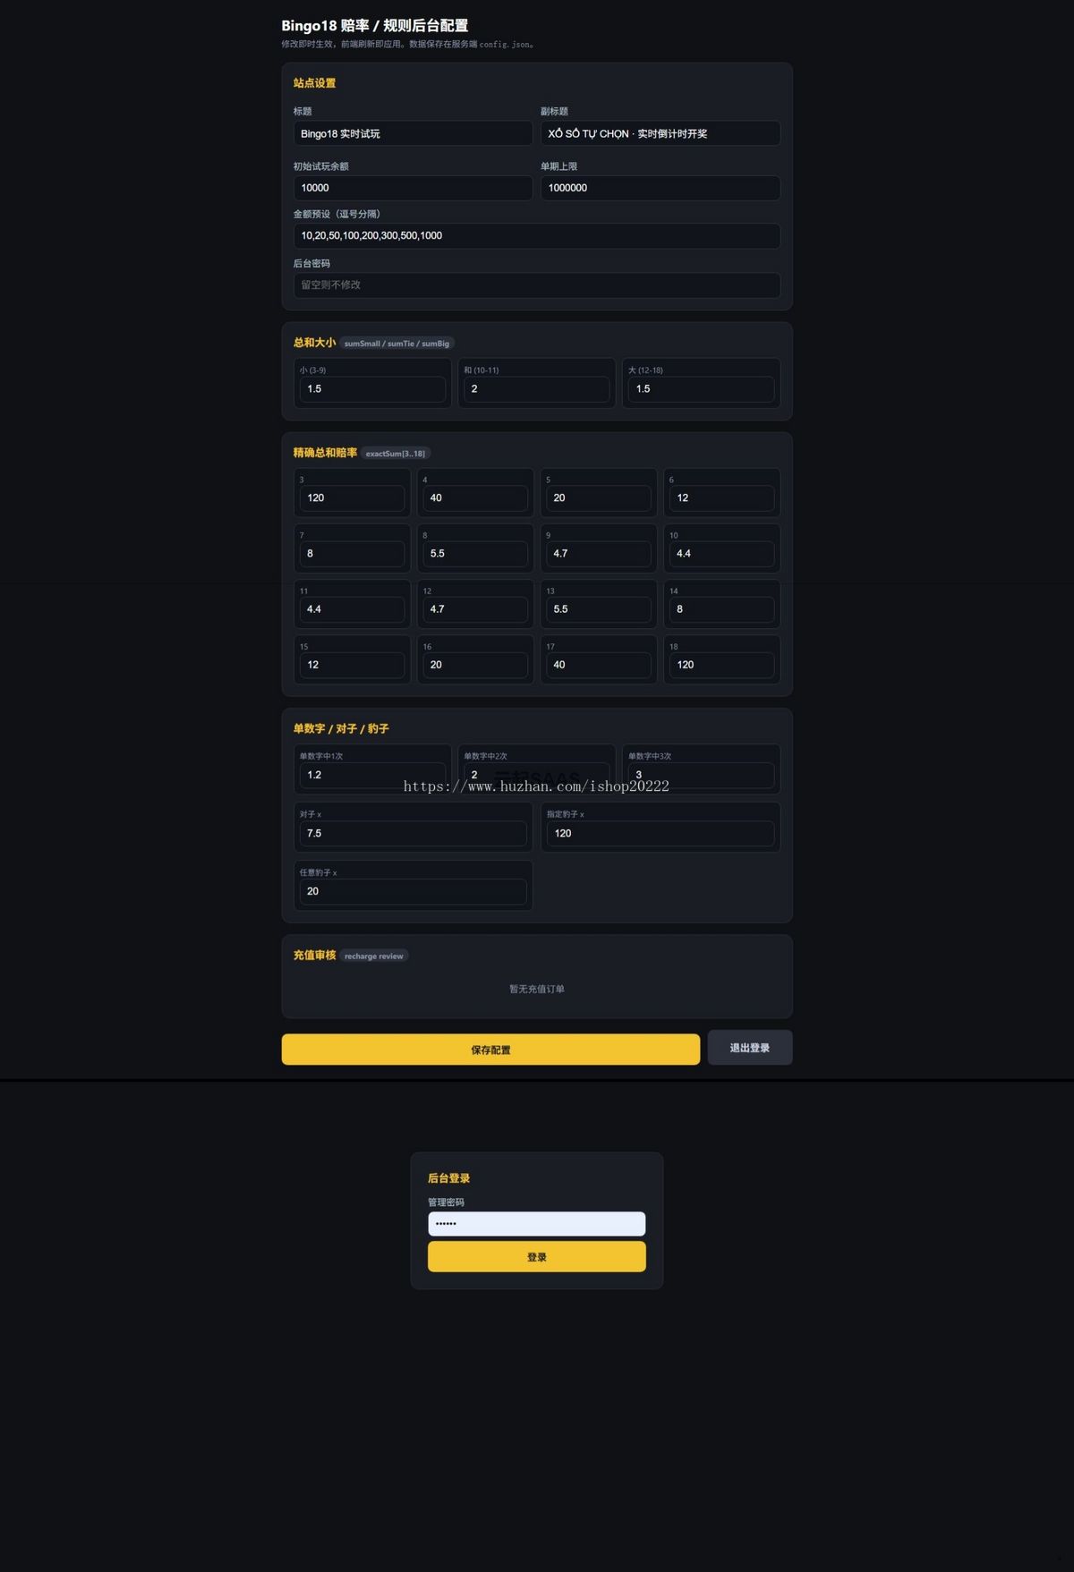The width and height of the screenshot is (1074, 1572).
Task: Select the exact sum 15 odds field
Action: pyautogui.click(x=352, y=665)
